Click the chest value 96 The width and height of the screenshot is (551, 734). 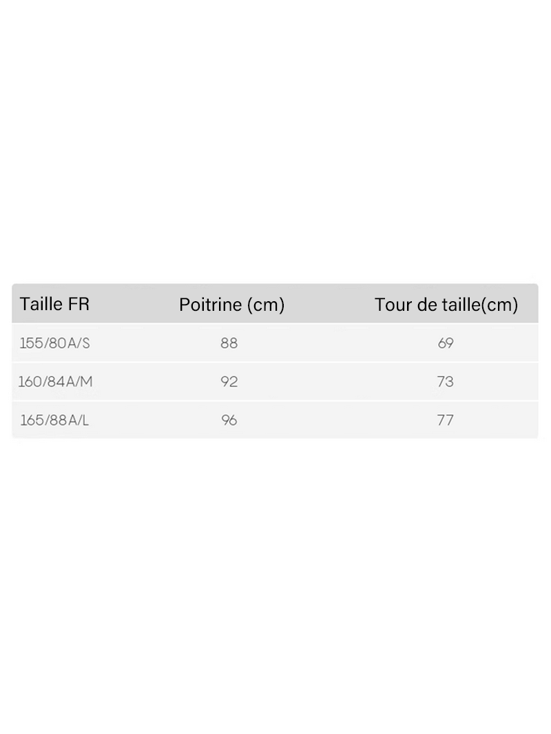[229, 420]
